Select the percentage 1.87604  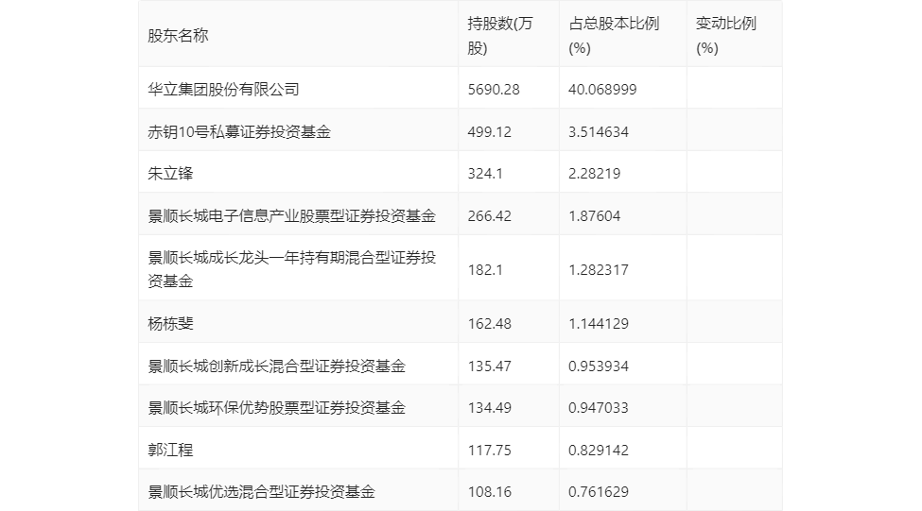tap(595, 215)
